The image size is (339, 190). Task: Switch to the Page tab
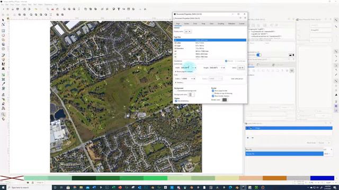(178, 23)
